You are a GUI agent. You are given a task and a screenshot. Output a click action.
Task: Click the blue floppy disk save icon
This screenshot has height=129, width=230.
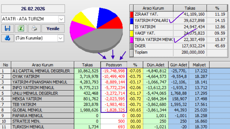(7, 28)
